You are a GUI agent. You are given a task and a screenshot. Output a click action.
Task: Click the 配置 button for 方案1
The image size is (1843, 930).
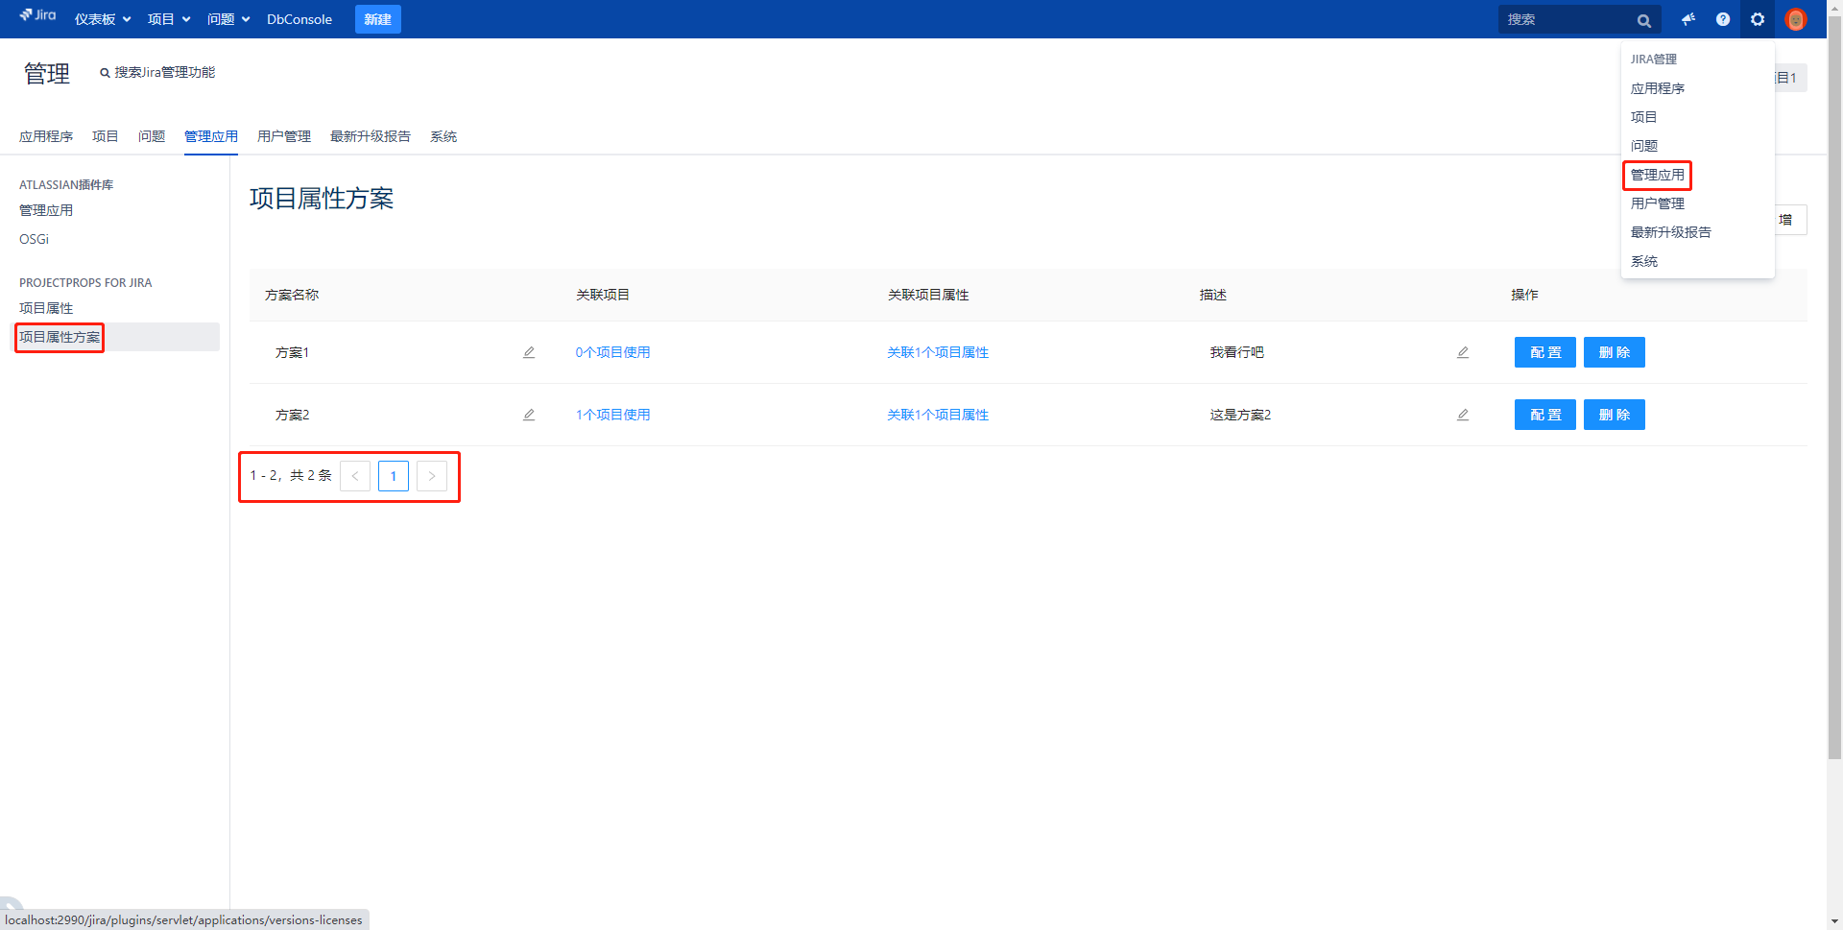(x=1544, y=352)
